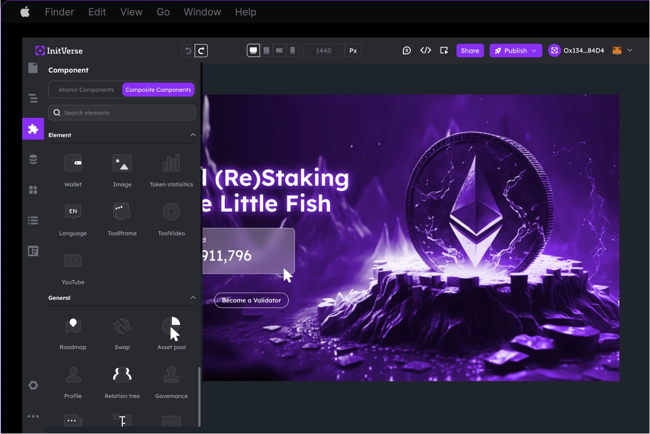The width and height of the screenshot is (650, 434).
Task: Open the Px unit selector
Action: pyautogui.click(x=353, y=51)
